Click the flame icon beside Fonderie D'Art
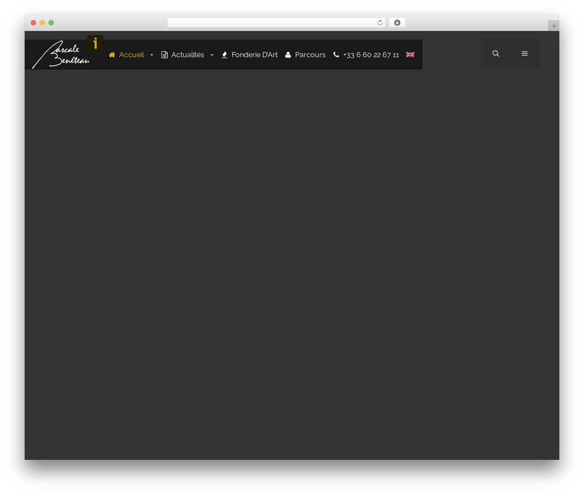 click(224, 55)
